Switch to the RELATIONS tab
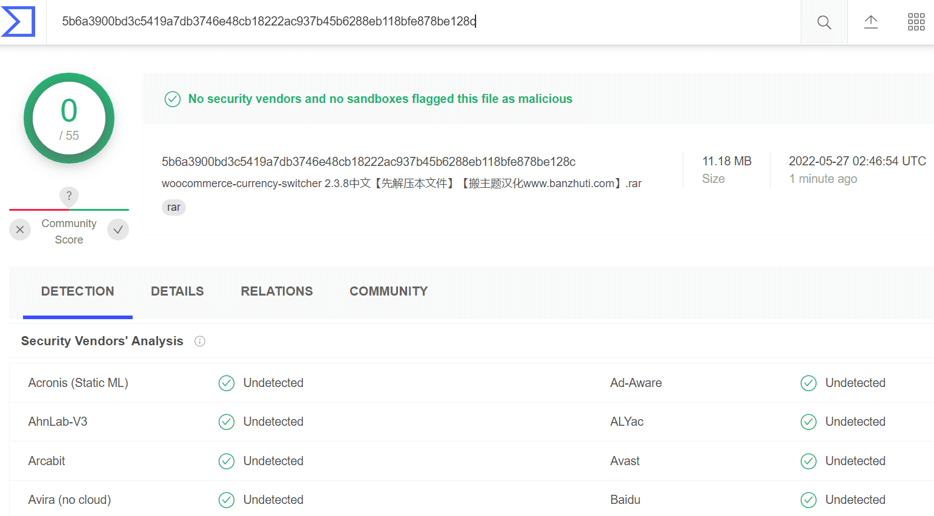934x516 pixels. tap(277, 291)
